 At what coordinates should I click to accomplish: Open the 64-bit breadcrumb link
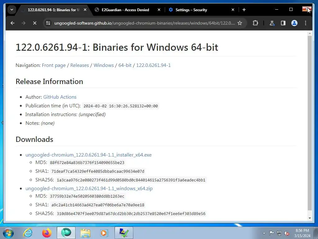click(x=125, y=65)
